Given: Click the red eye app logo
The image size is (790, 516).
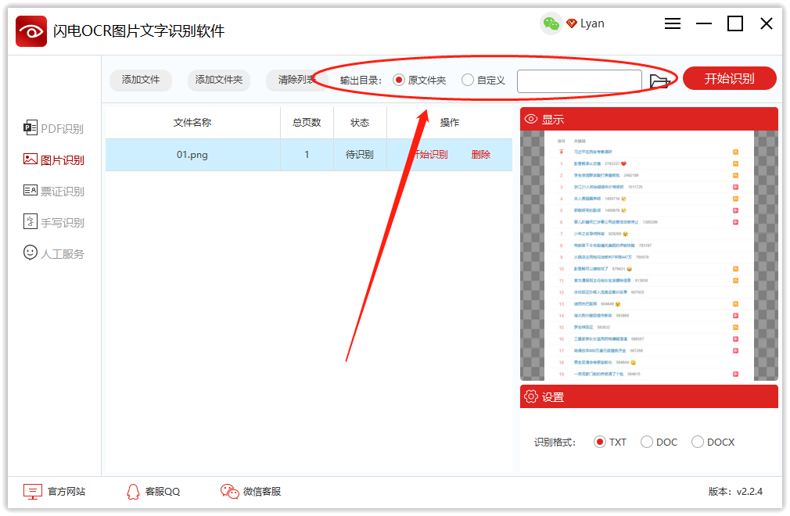Looking at the screenshot, I should [x=31, y=31].
